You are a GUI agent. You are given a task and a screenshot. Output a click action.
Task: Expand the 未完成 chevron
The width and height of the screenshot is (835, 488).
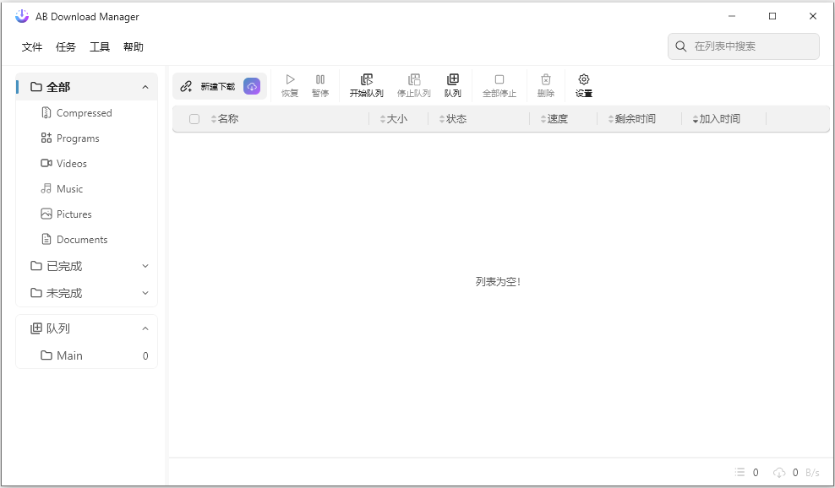click(145, 293)
